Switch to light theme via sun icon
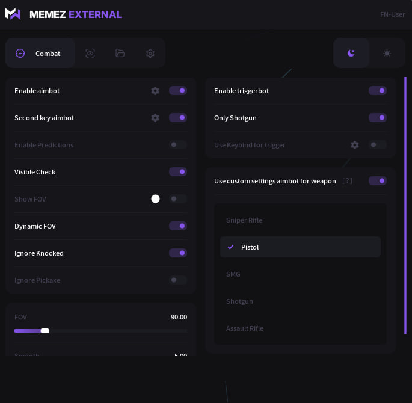Image resolution: width=412 pixels, height=403 pixels. point(387,53)
